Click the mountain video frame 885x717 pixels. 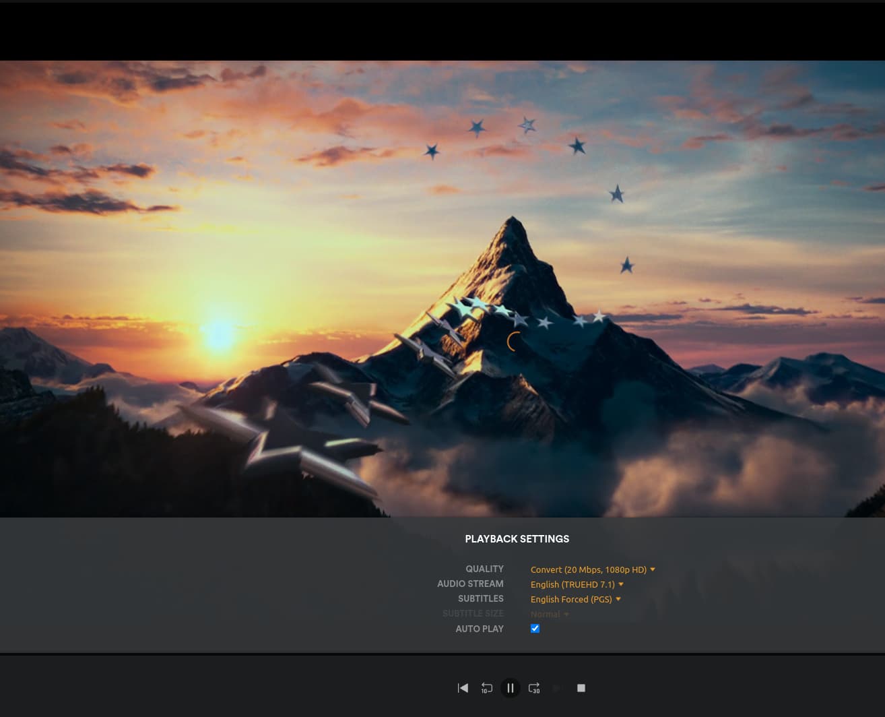tap(442, 289)
